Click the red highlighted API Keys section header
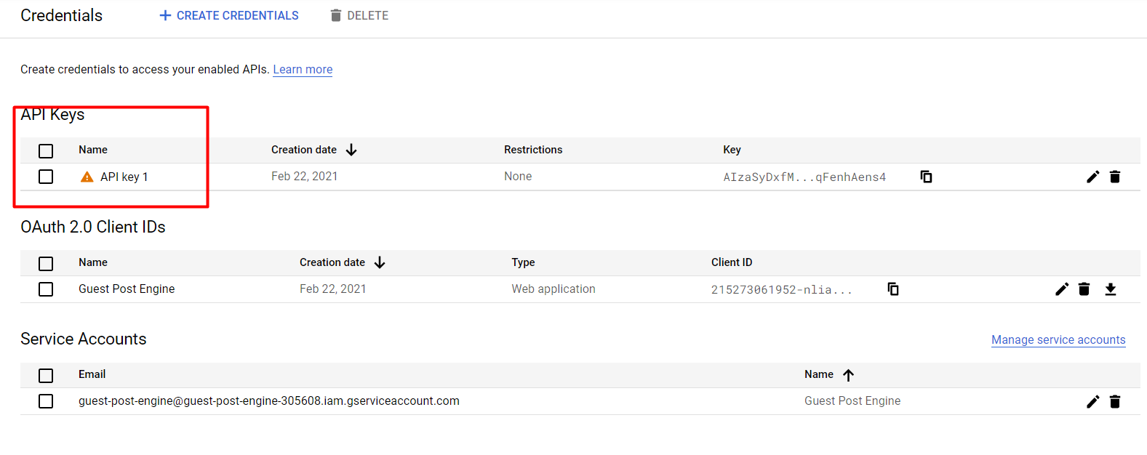The height and width of the screenshot is (455, 1147). [52, 114]
